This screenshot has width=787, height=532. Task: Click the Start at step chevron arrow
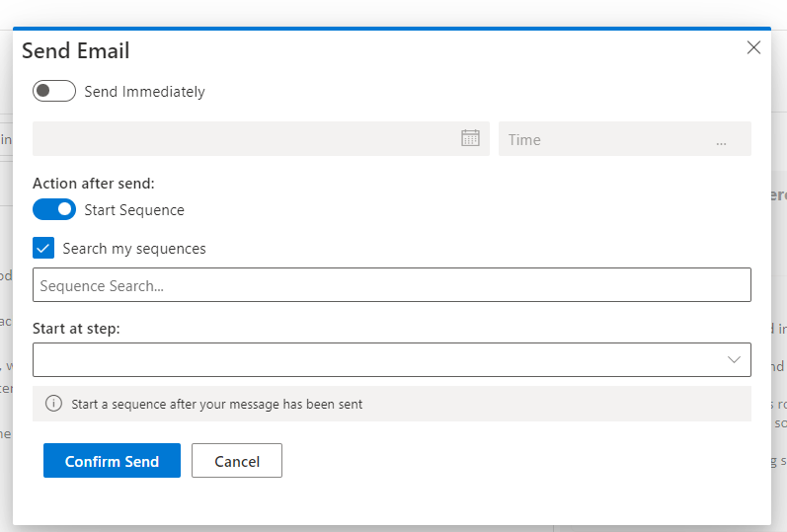pos(734,360)
